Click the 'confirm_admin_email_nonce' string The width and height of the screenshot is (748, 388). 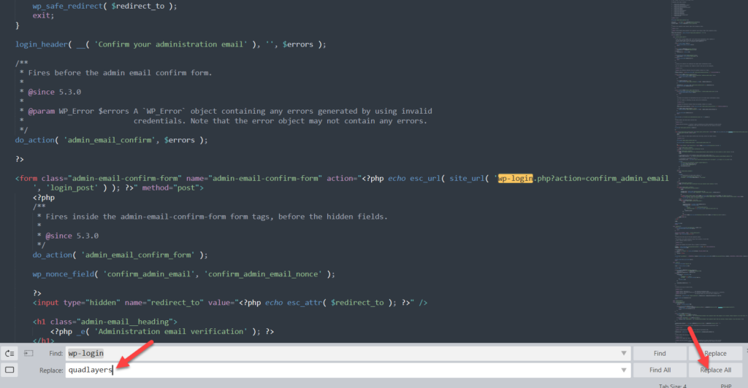pyautogui.click(x=264, y=274)
